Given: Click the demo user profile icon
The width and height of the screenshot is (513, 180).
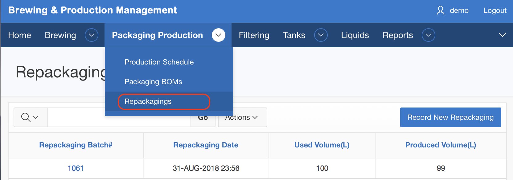Looking at the screenshot, I should (440, 11).
